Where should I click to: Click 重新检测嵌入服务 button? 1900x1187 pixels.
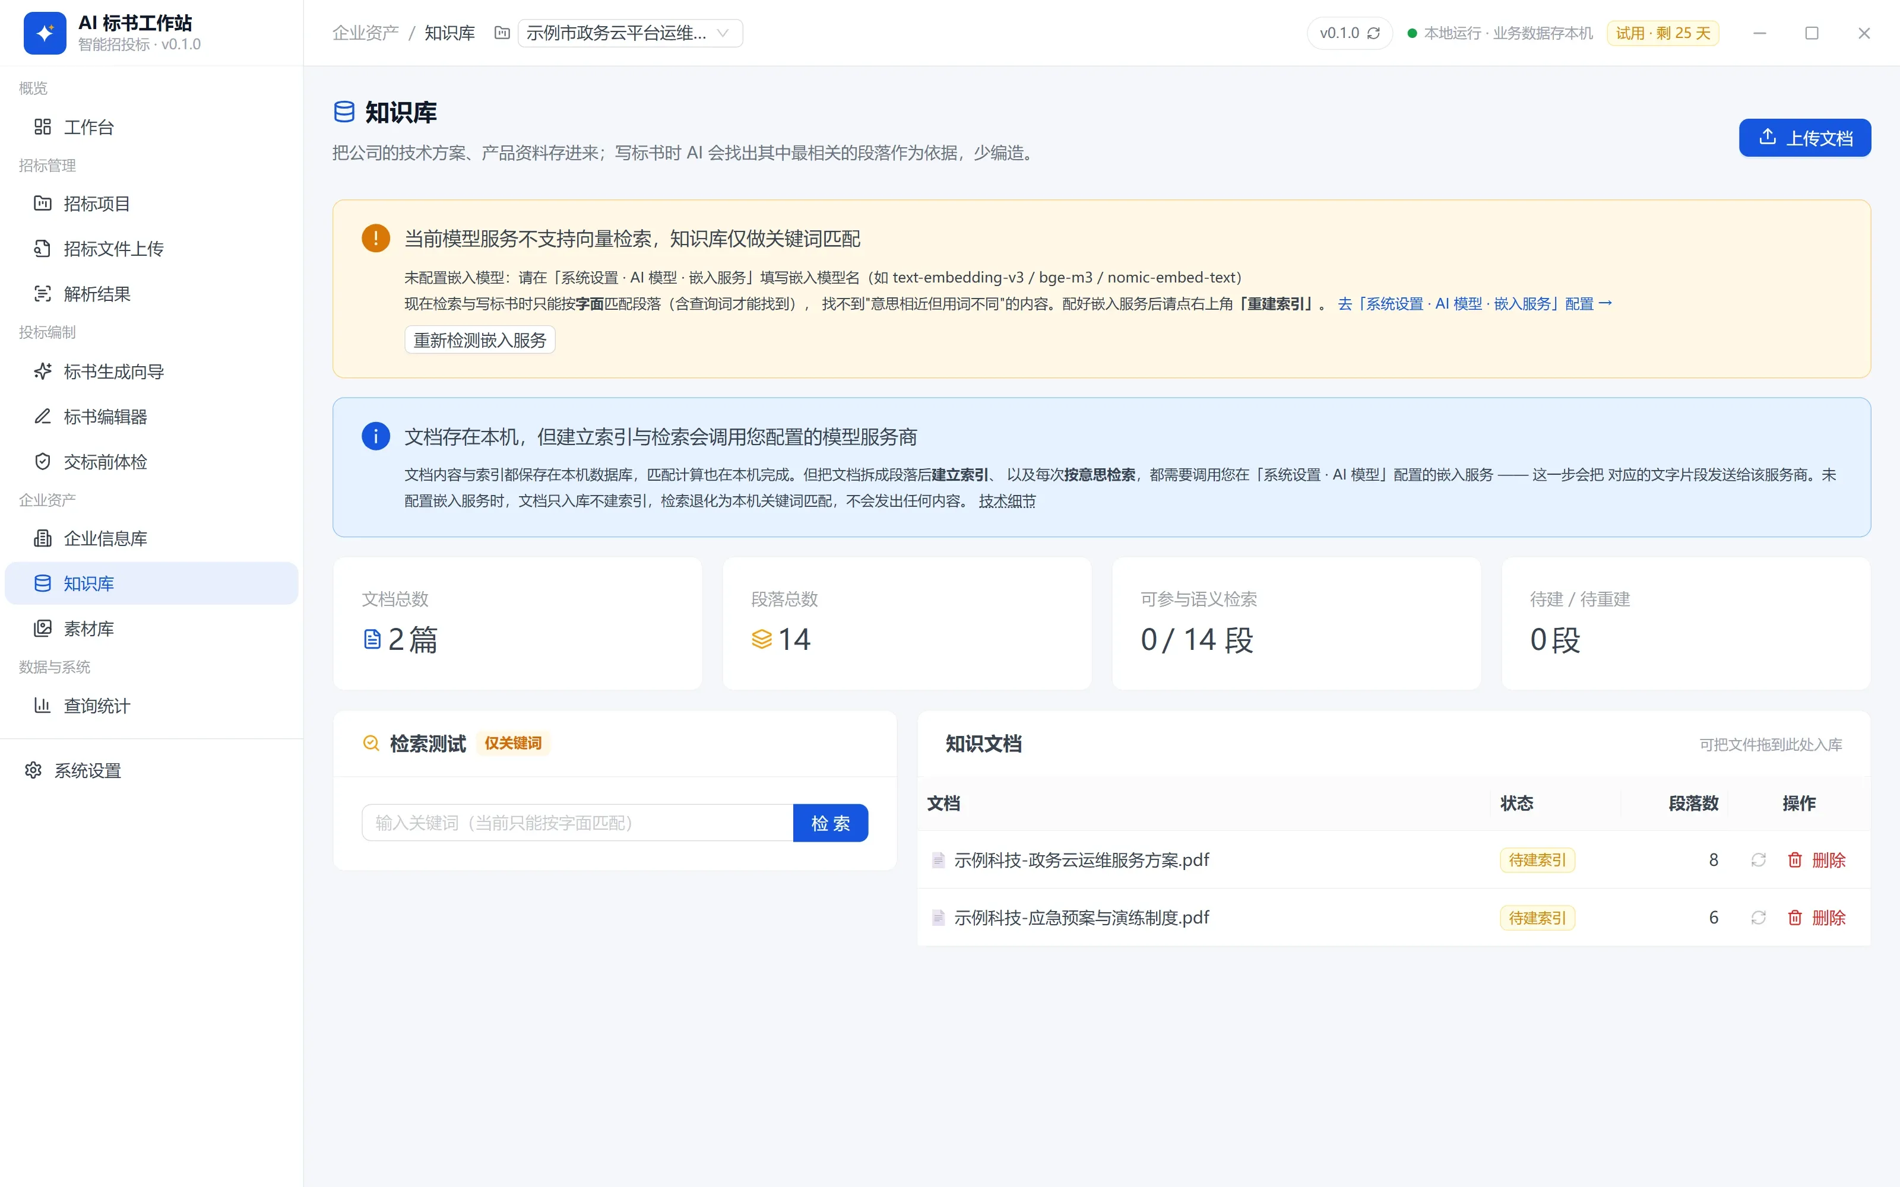click(480, 340)
